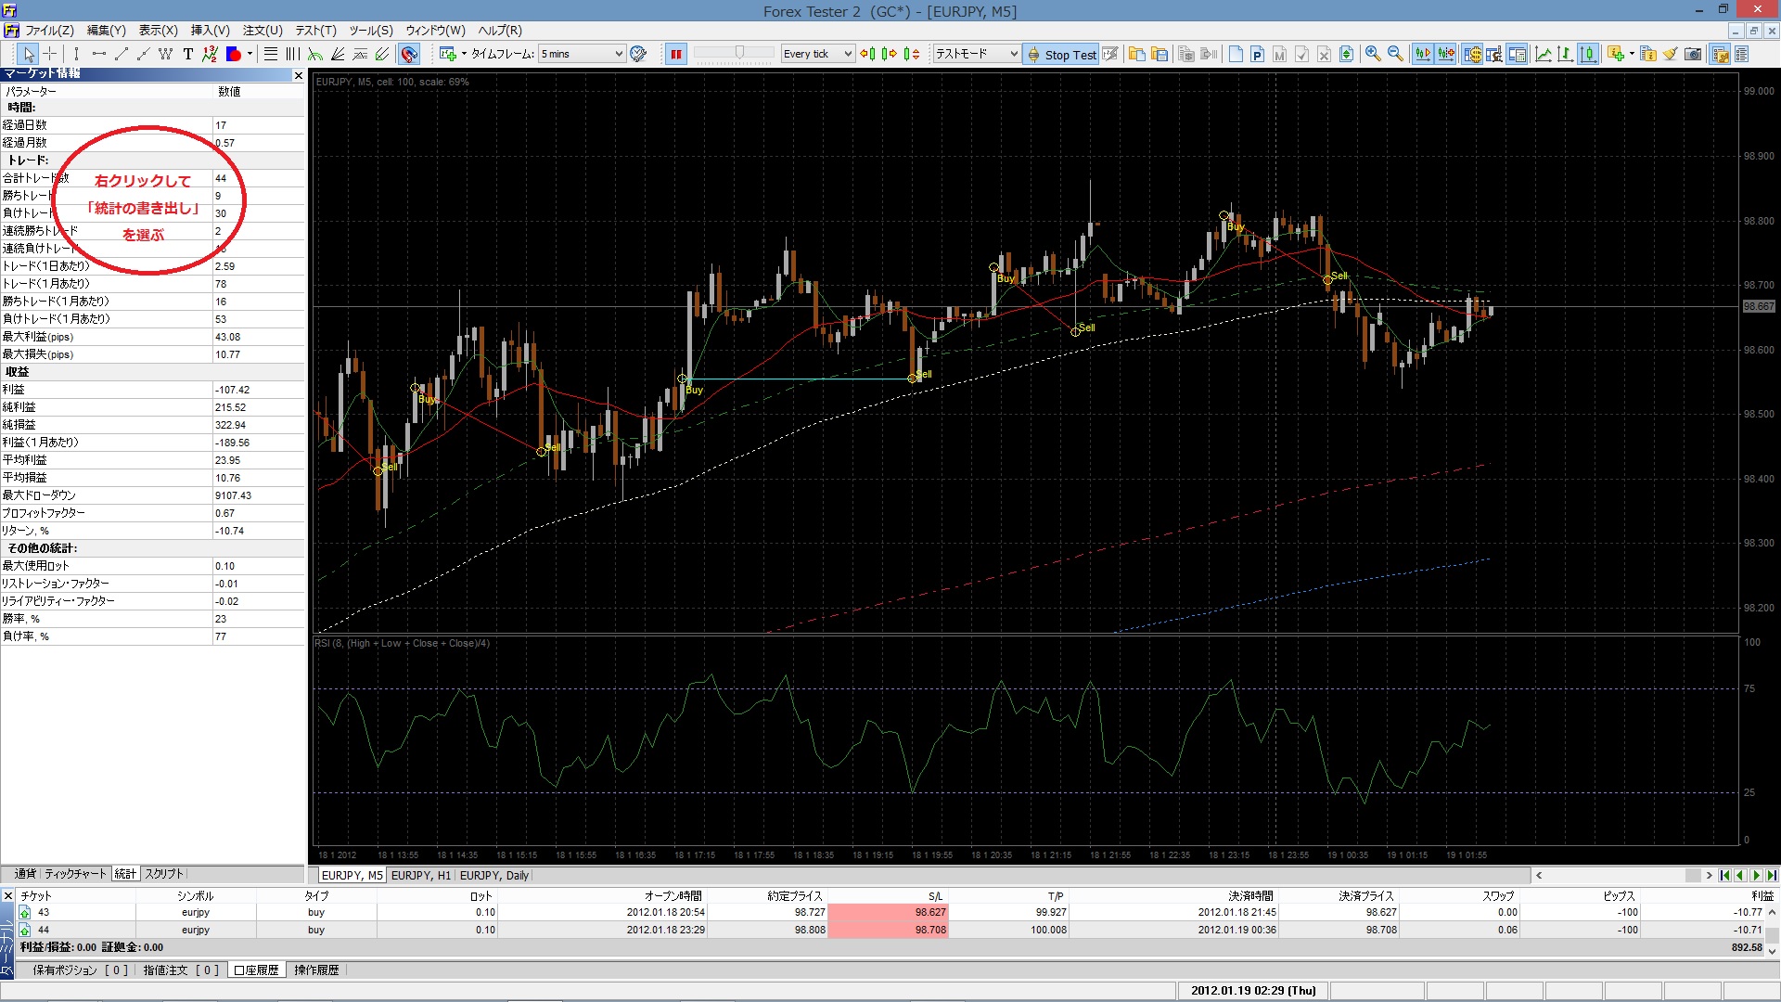Toggle chart shift offset button
Screen dimensions: 1781x1002
(1445, 54)
